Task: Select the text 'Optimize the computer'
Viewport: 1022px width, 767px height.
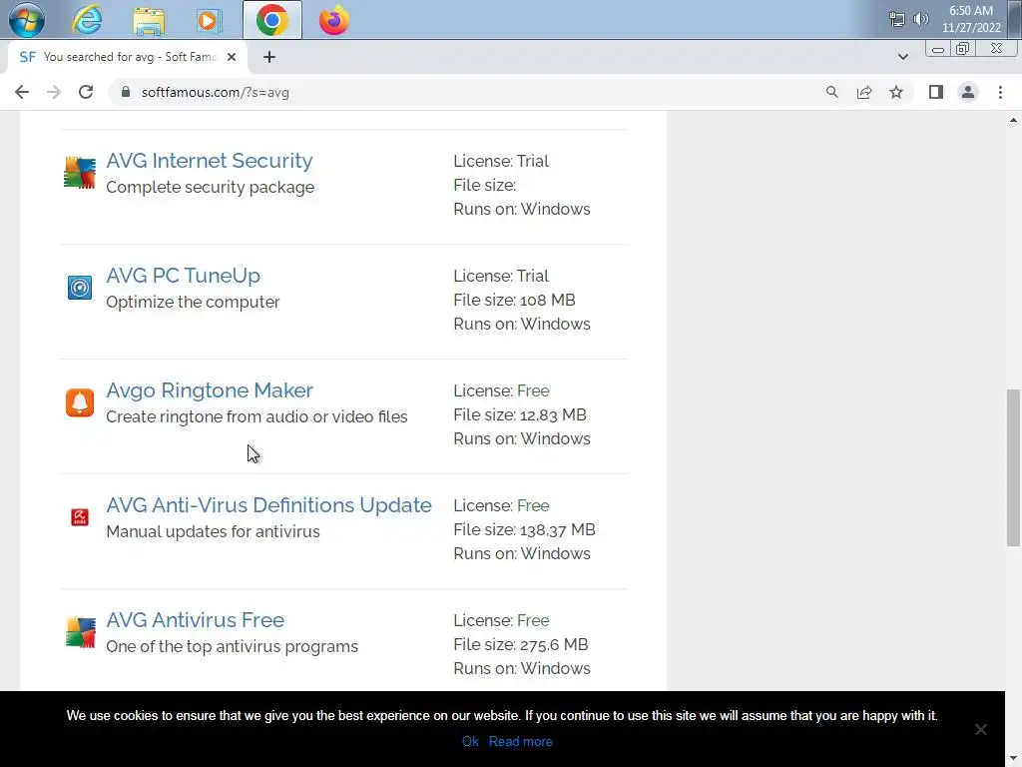Action: tap(193, 302)
